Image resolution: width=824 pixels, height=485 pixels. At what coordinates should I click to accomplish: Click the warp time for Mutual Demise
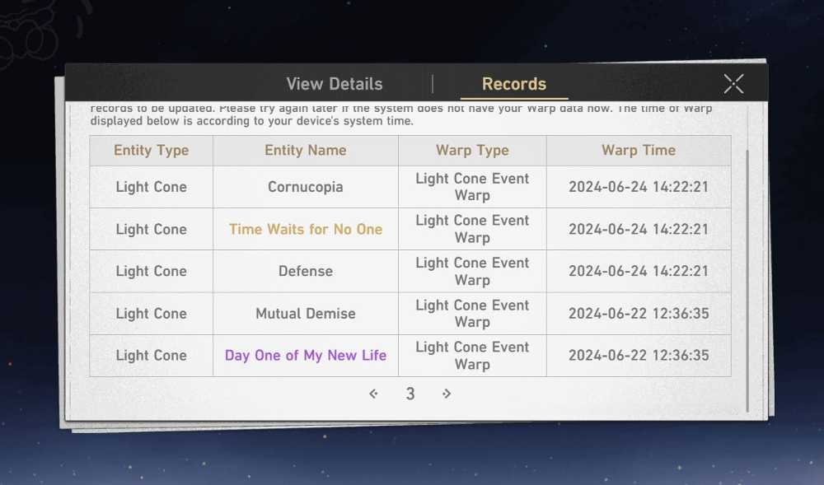[639, 314]
